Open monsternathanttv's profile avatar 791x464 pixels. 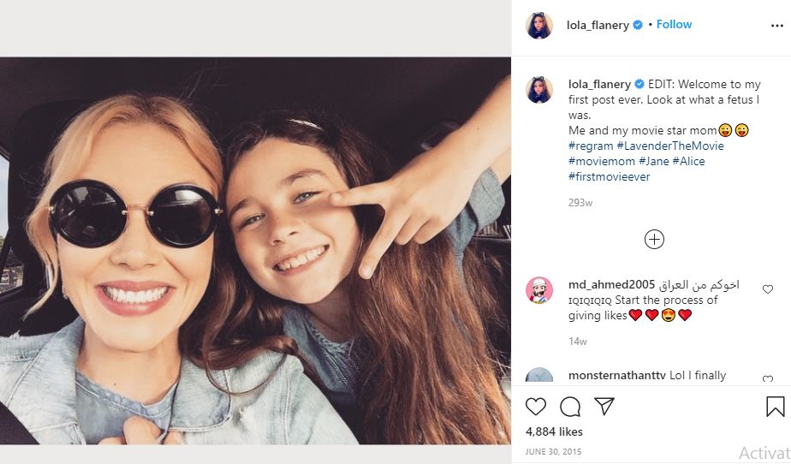click(x=539, y=377)
